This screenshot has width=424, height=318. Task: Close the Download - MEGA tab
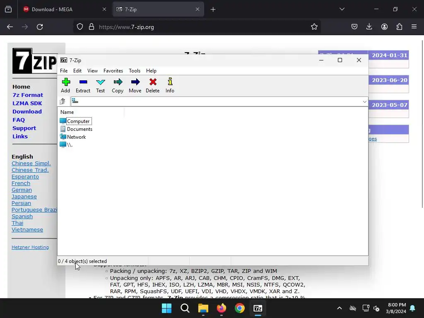coord(104,9)
